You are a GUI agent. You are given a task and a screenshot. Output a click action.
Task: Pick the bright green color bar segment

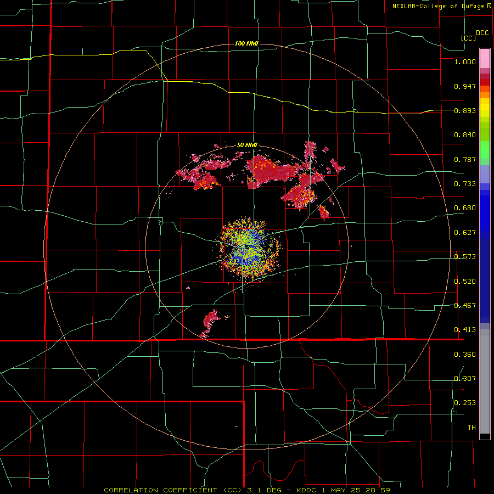pos(485,150)
